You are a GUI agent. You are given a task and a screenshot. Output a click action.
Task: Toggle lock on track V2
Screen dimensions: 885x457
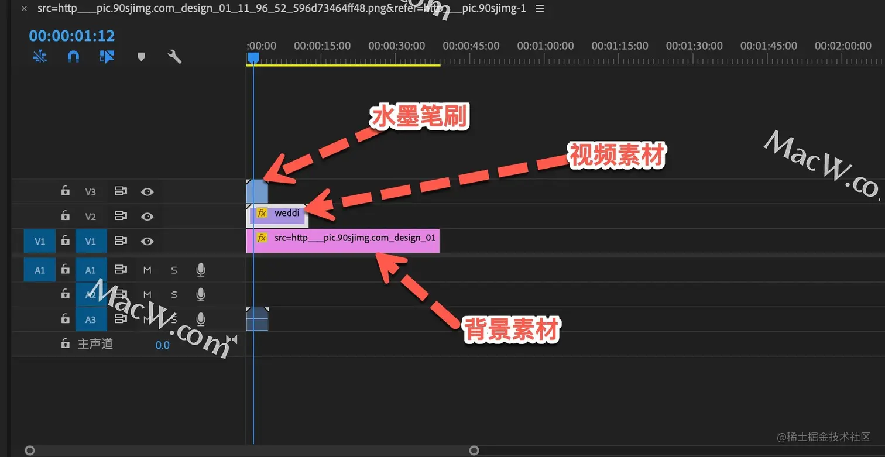pos(66,216)
